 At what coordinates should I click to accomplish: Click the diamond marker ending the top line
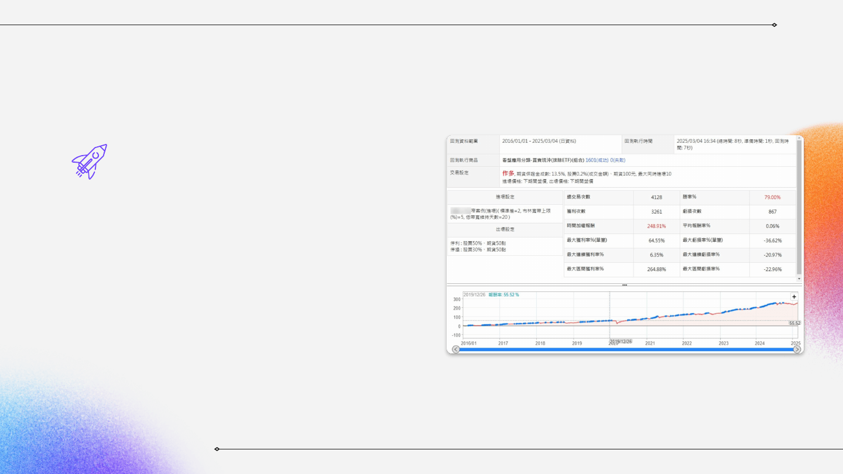pos(775,25)
